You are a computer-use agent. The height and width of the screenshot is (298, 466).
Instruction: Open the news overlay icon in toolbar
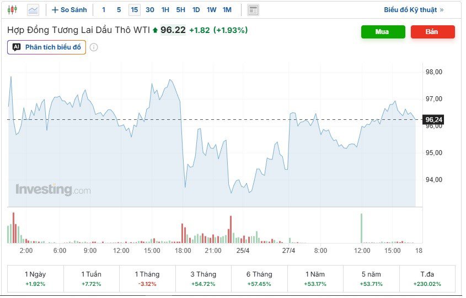(x=253, y=10)
